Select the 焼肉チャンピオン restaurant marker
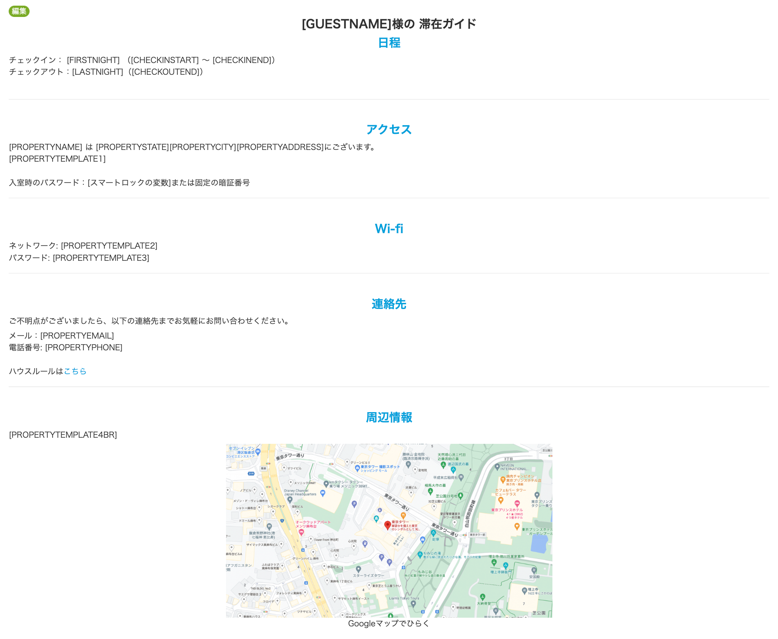This screenshot has width=778, height=639. pos(502,479)
